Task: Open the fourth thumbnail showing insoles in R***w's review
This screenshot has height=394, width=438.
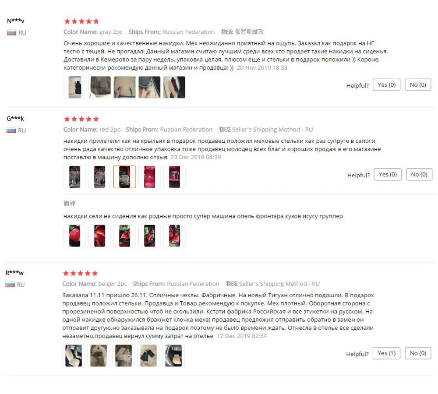Action: tap(148, 355)
